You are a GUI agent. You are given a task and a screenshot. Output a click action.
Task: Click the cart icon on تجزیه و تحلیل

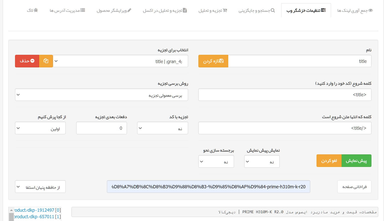coord(225,10)
